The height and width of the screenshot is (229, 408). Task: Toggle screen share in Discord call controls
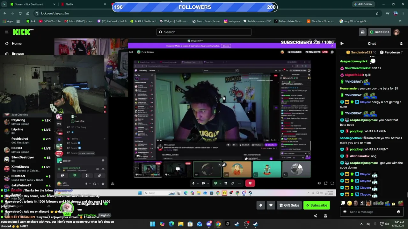215,183
